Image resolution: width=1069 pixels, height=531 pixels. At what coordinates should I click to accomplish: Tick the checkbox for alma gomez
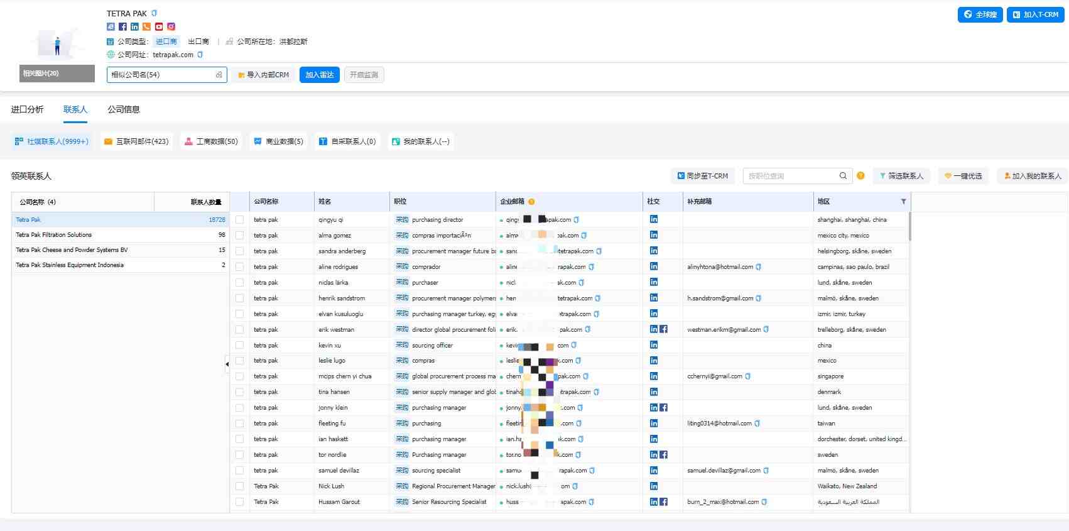pyautogui.click(x=239, y=236)
